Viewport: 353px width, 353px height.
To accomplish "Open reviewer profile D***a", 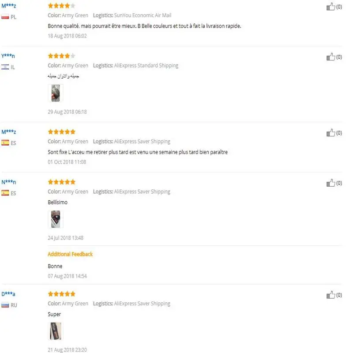I will point(8,294).
